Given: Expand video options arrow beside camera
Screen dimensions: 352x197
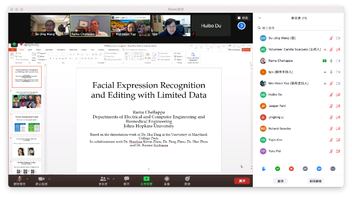Looking at the screenshot, I should [49, 178].
